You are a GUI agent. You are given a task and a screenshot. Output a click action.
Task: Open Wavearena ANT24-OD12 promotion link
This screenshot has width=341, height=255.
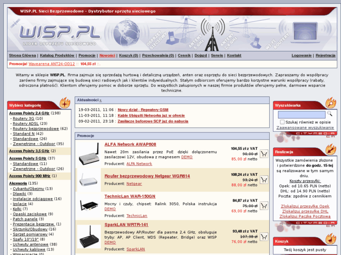52,64
